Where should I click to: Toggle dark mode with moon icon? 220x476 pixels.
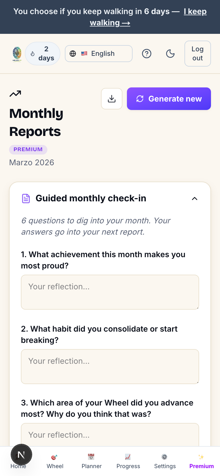coord(170,54)
